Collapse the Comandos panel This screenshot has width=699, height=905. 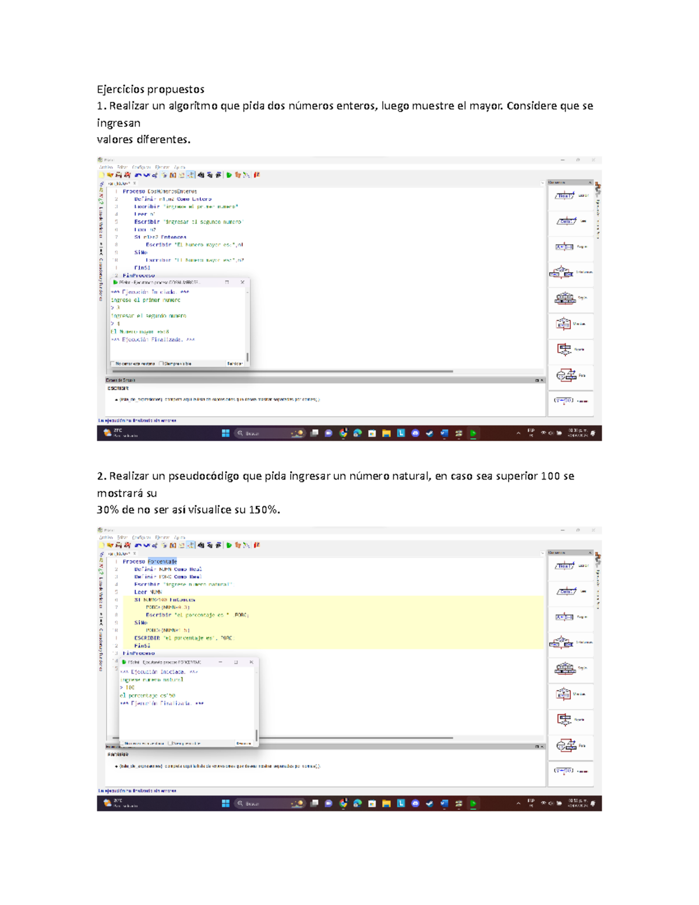point(590,182)
